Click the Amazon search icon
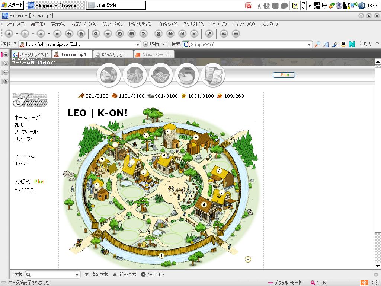 coord(343,44)
